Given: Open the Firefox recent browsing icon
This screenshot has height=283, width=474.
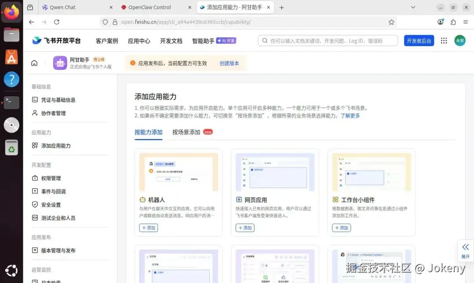Looking at the screenshot, I should [30, 7].
